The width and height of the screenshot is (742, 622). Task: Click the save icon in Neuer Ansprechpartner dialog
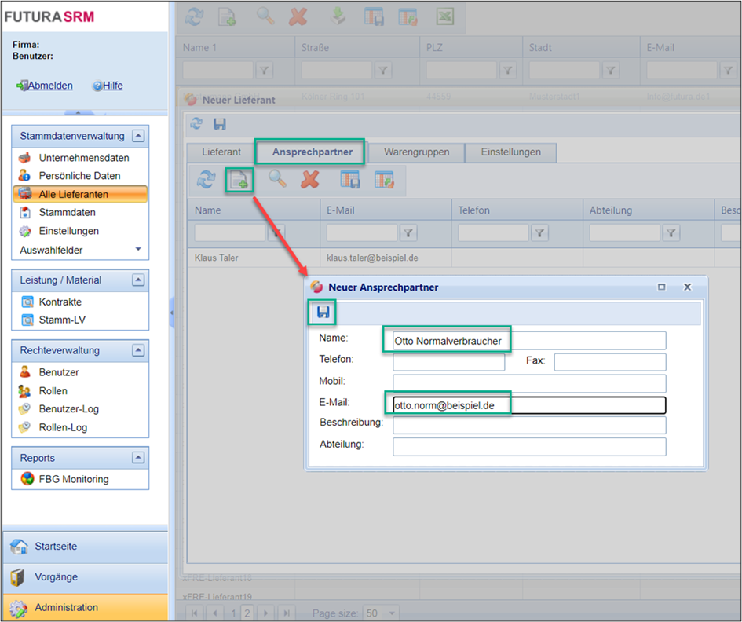coord(323,313)
